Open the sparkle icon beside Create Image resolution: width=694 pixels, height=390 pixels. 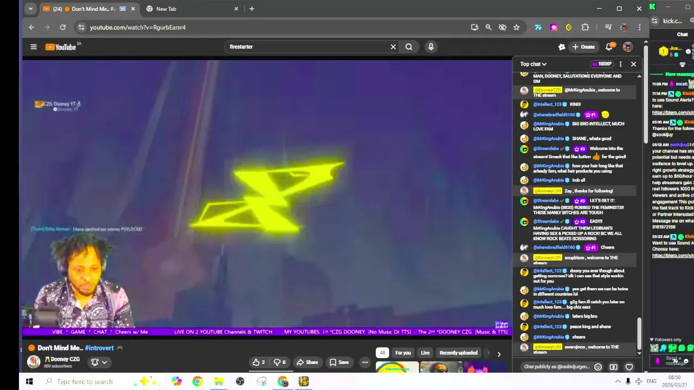coord(562,47)
